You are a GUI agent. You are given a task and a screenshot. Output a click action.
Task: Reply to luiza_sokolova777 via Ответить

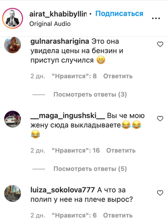pos(118,215)
